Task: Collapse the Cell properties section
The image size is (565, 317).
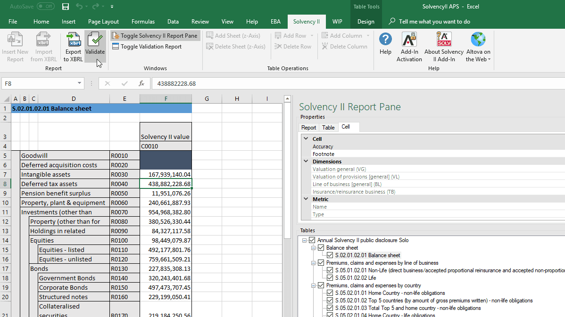Action: 306,138
